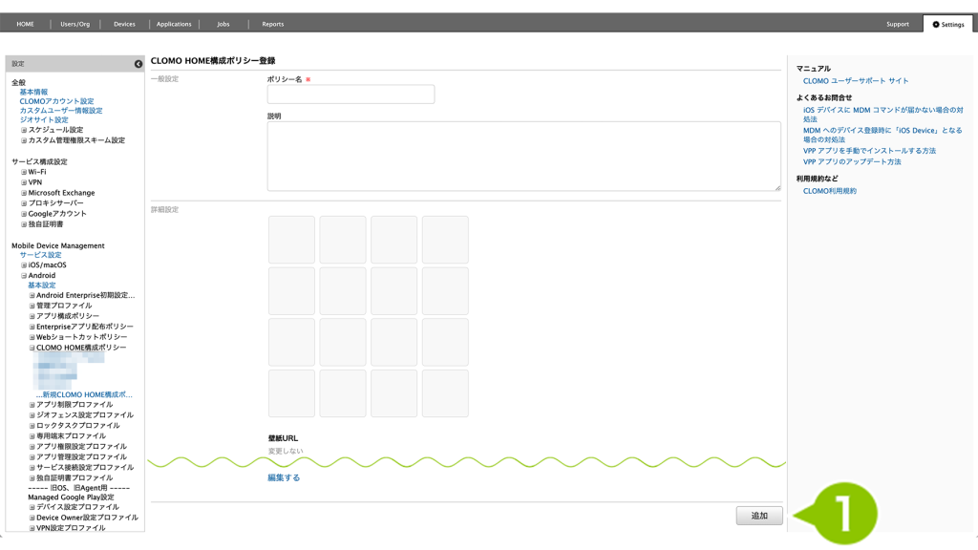Open the Support link in the top bar
The width and height of the screenshot is (978, 550).
point(898,24)
